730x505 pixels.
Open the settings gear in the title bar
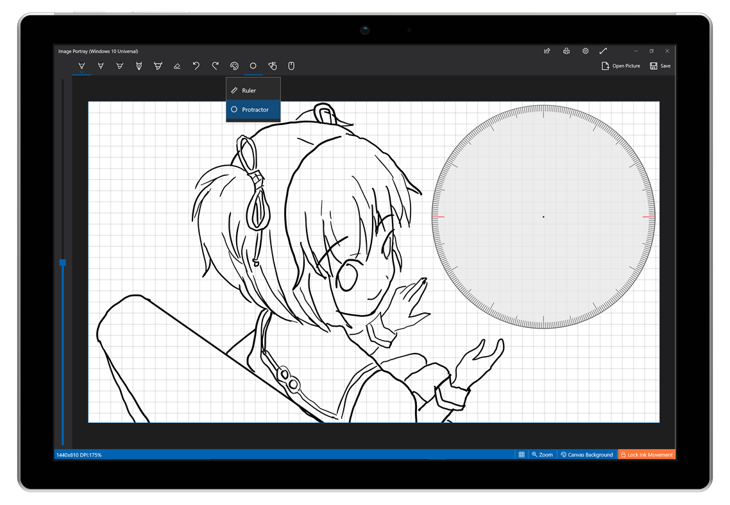(585, 51)
